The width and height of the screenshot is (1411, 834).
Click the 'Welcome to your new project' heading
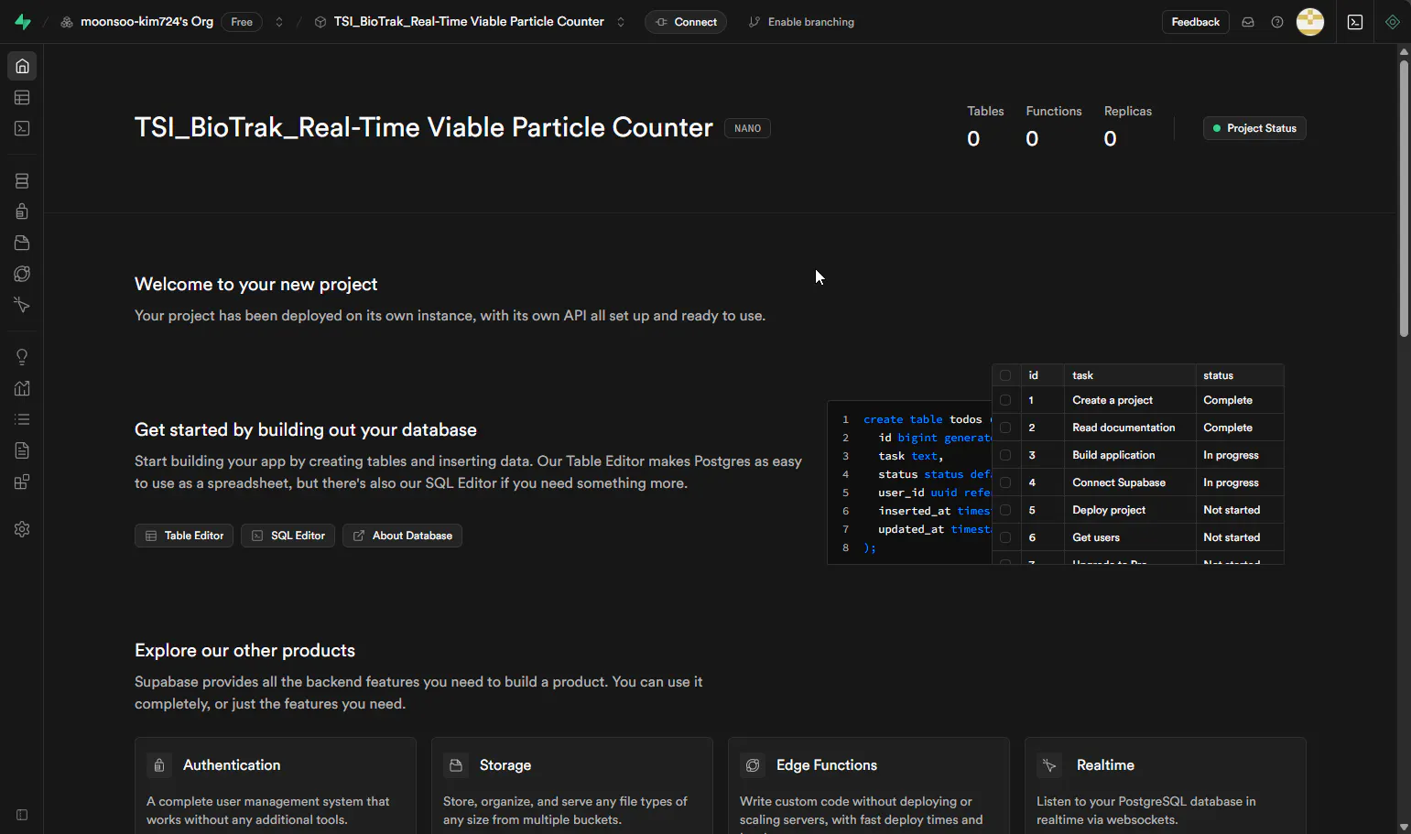pyautogui.click(x=256, y=285)
